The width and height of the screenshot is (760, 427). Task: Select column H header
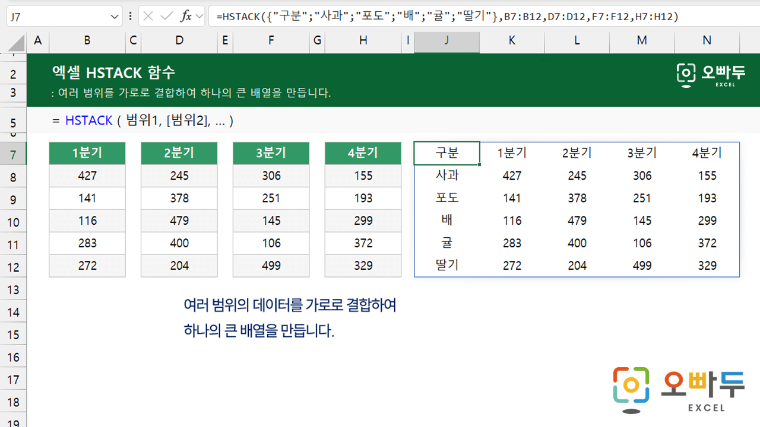coord(363,40)
